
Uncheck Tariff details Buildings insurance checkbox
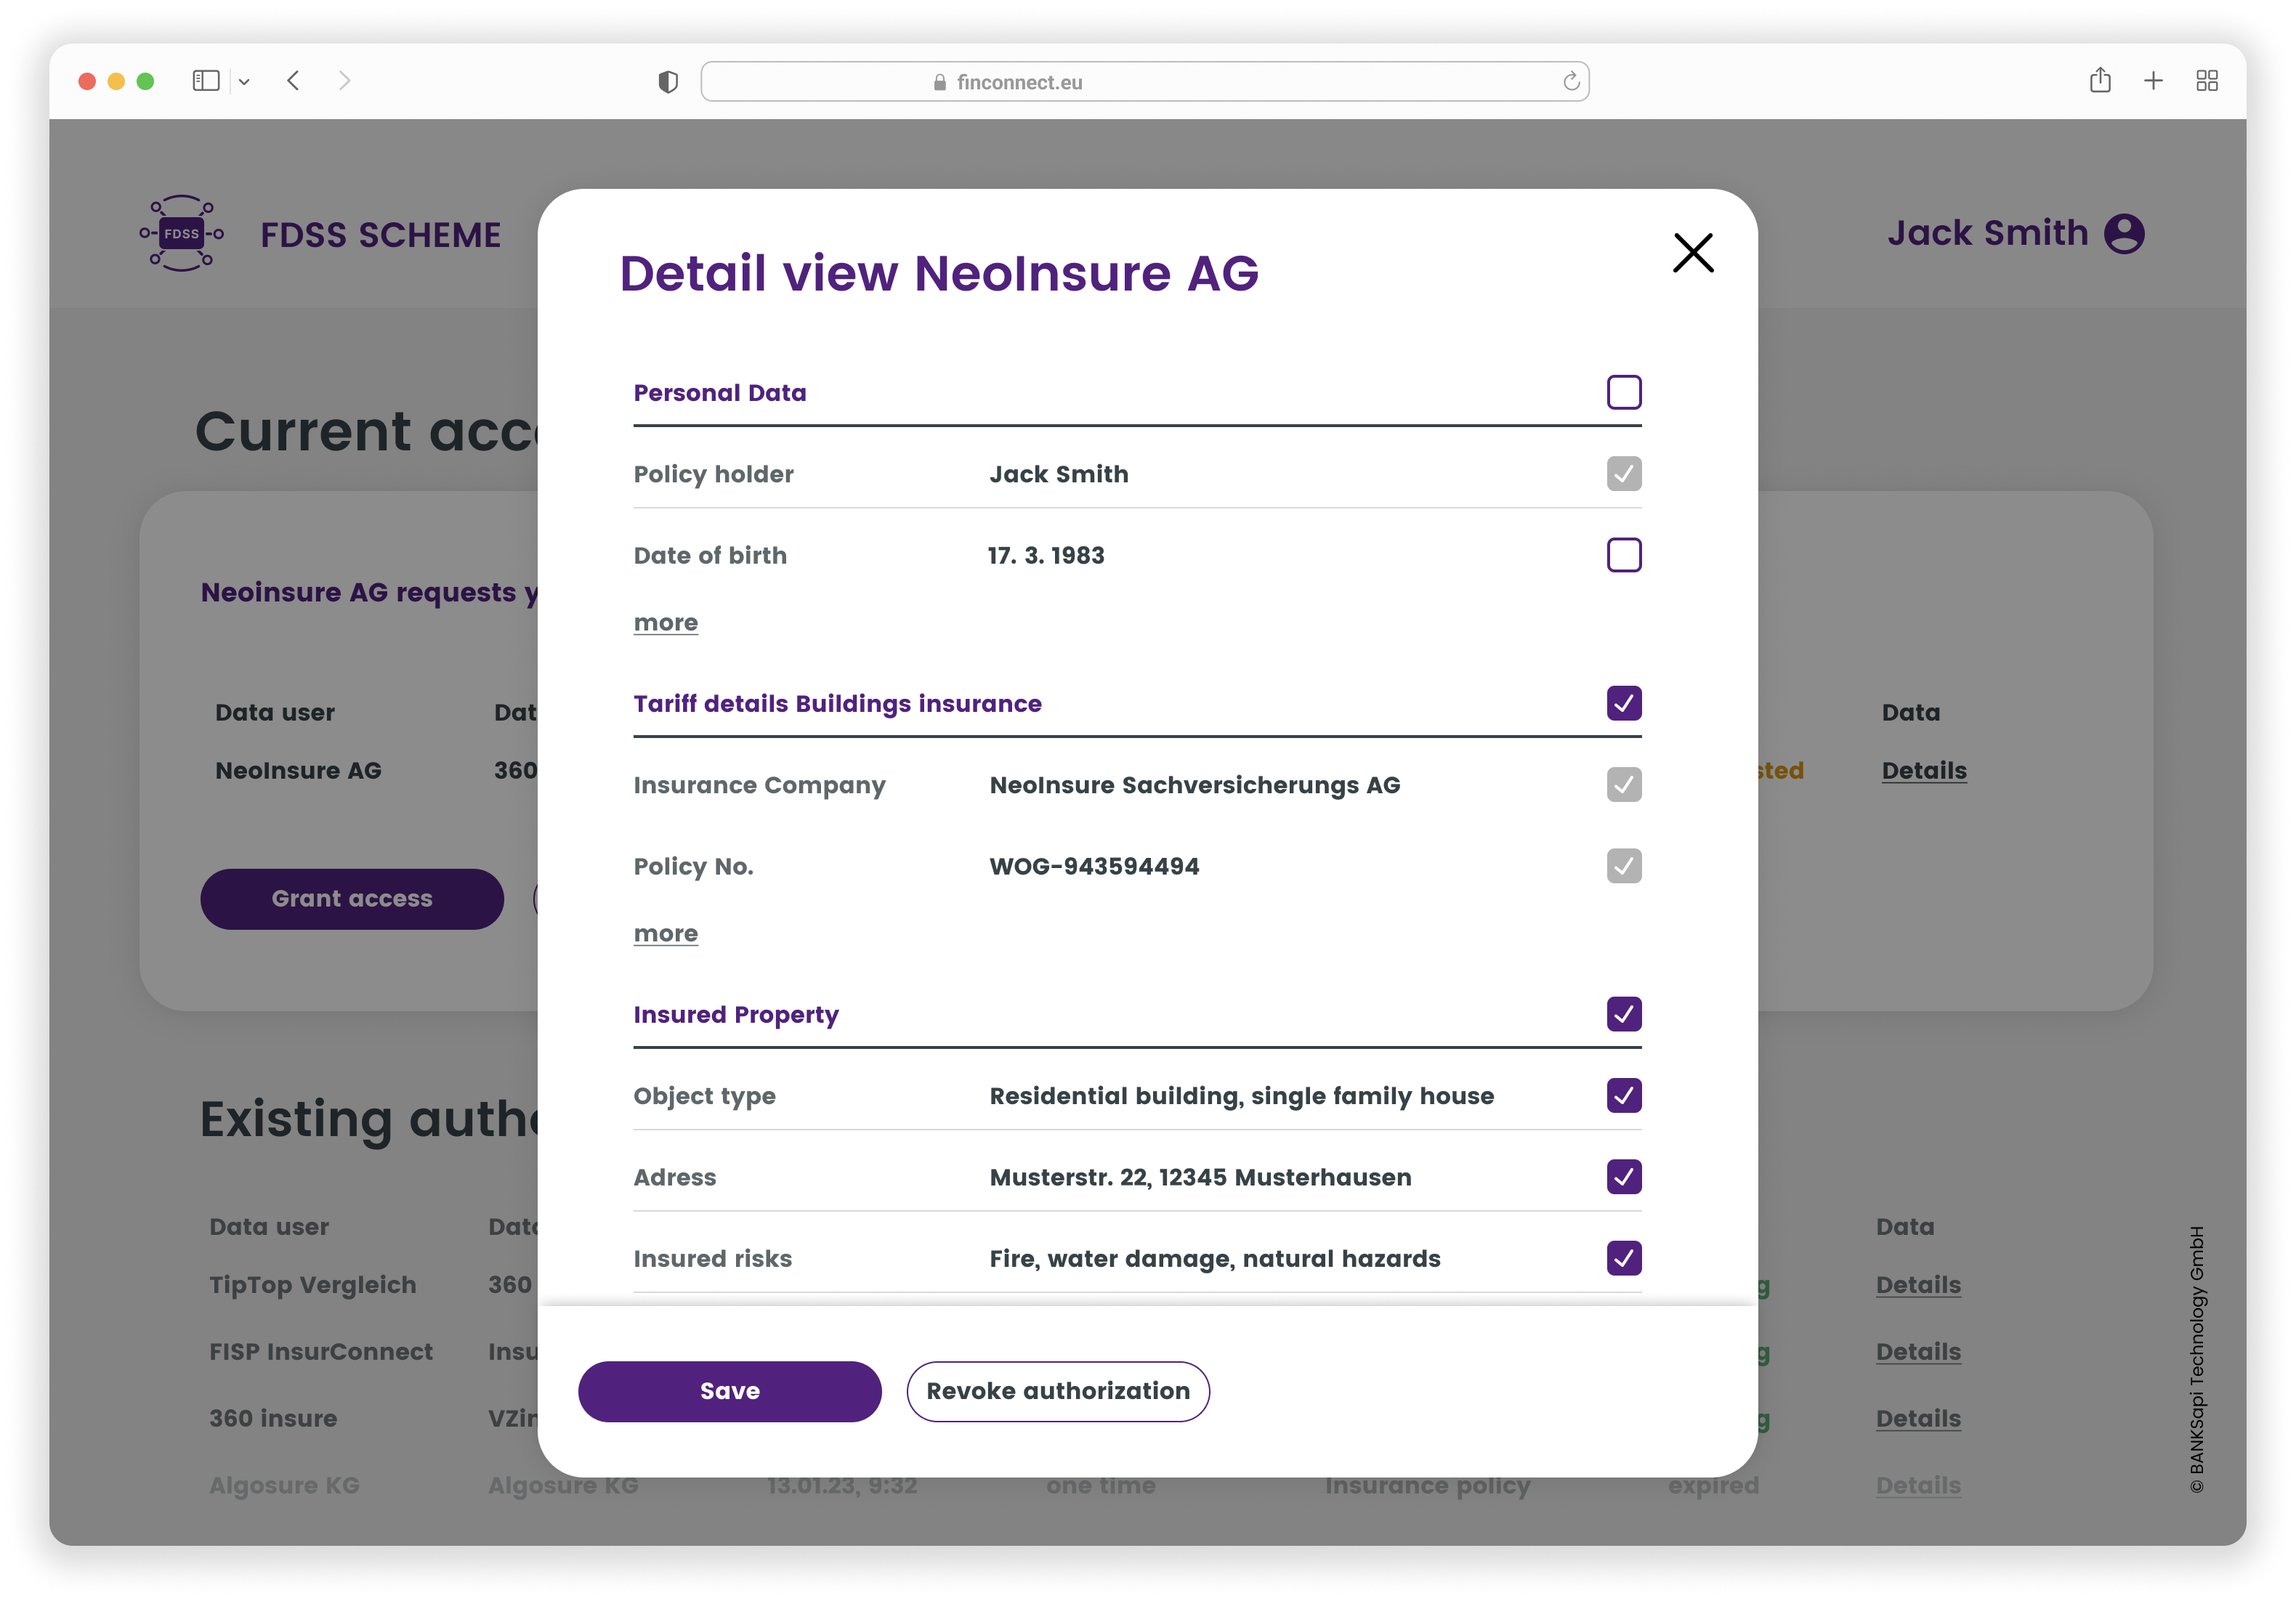tap(1623, 704)
